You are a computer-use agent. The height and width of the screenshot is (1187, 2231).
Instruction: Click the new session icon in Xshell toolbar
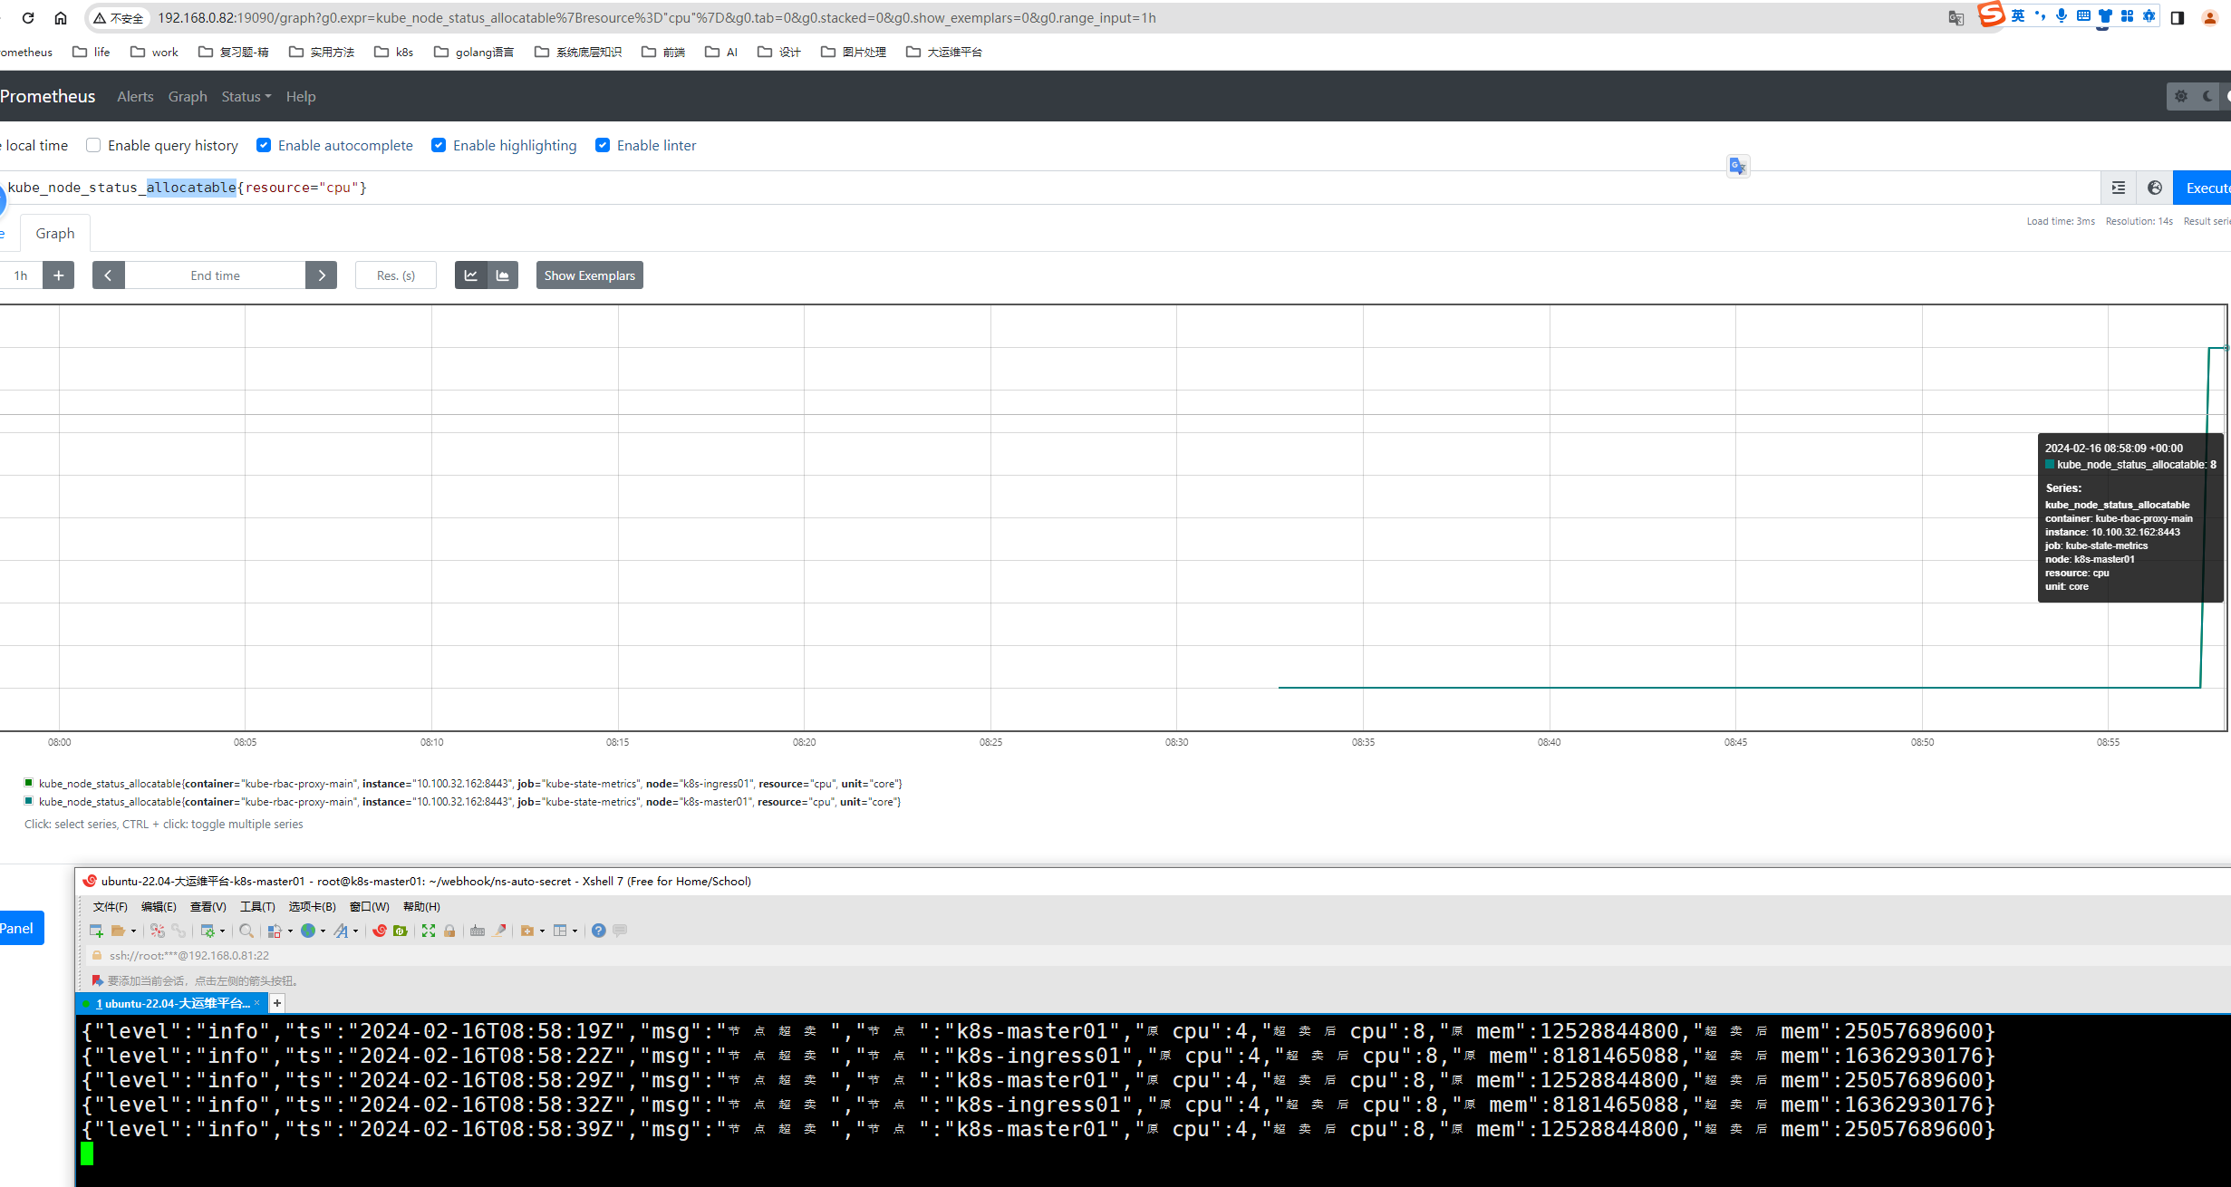(96, 931)
